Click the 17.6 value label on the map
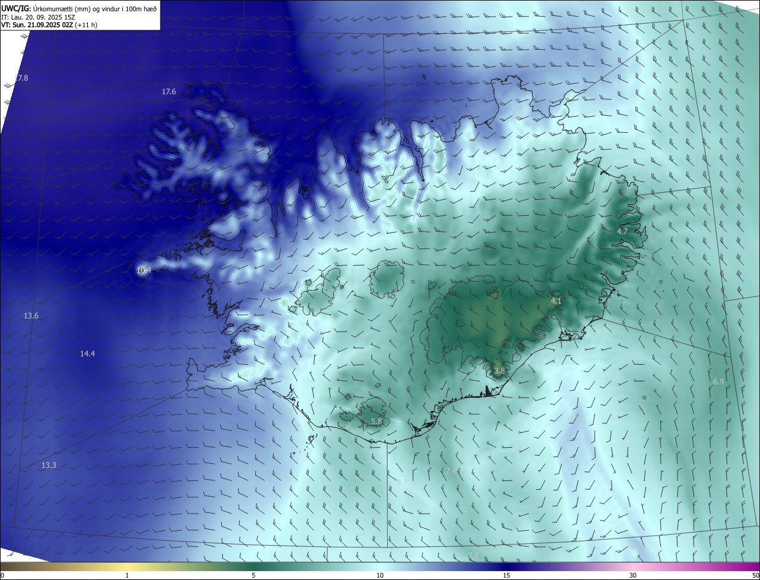 [169, 92]
